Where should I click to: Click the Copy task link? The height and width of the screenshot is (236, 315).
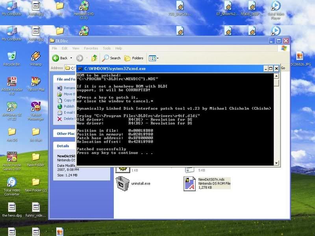pos(70,100)
